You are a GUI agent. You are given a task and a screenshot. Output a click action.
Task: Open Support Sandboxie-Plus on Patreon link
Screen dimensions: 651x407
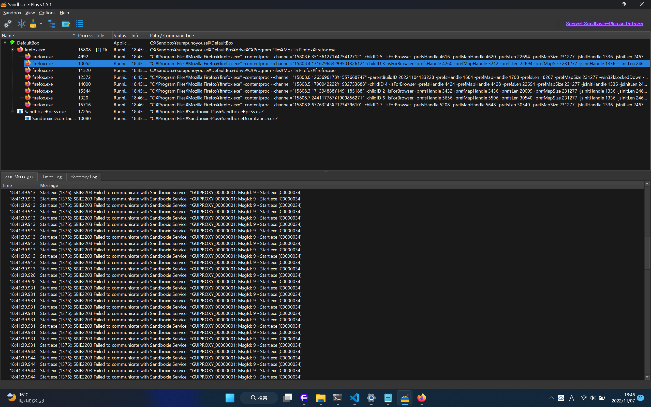point(604,24)
